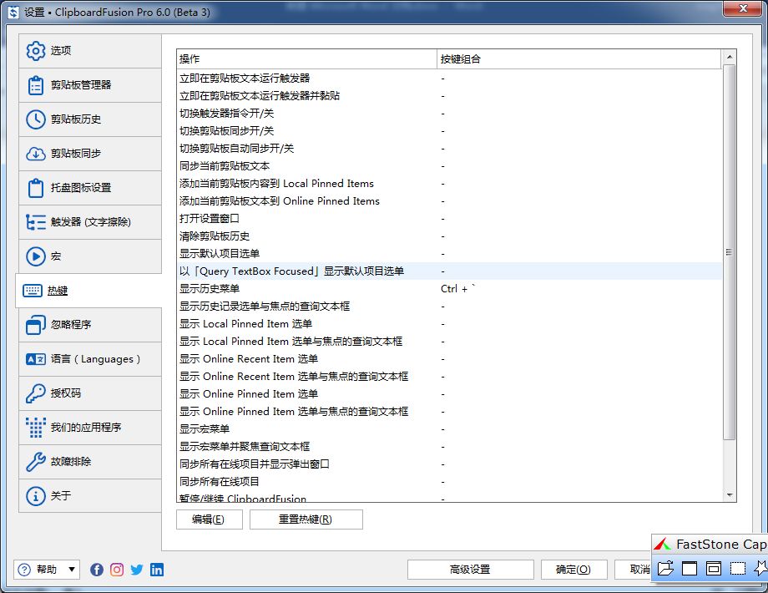The height and width of the screenshot is (593, 768).
Task: Sort by the 按键组合 column header
Action: click(579, 59)
